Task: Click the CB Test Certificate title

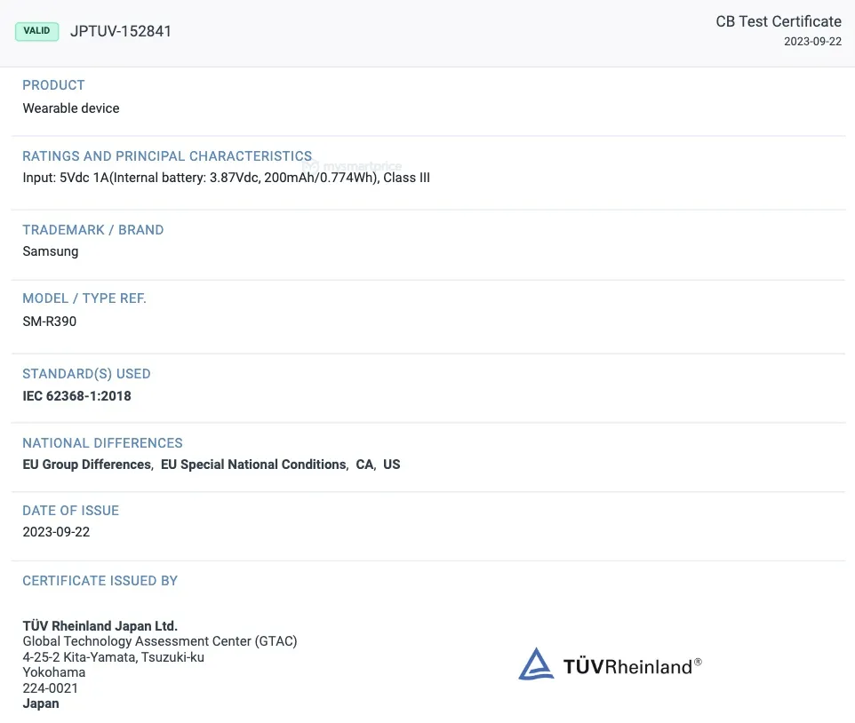Action: coord(778,21)
